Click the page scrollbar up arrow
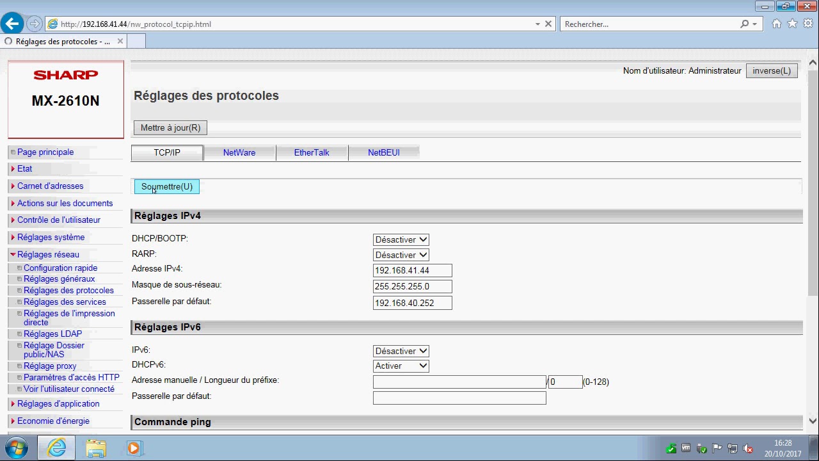Viewport: 819px width, 461px height. pyautogui.click(x=813, y=63)
